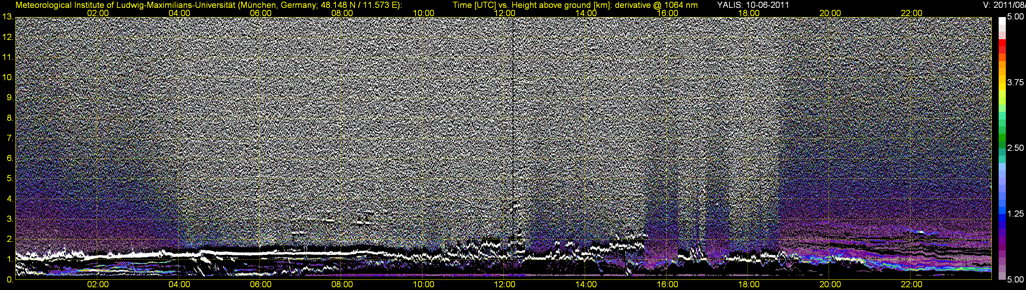Click the 10:00 label on the top time axis
This screenshot has height=290, width=1026.
[x=423, y=13]
